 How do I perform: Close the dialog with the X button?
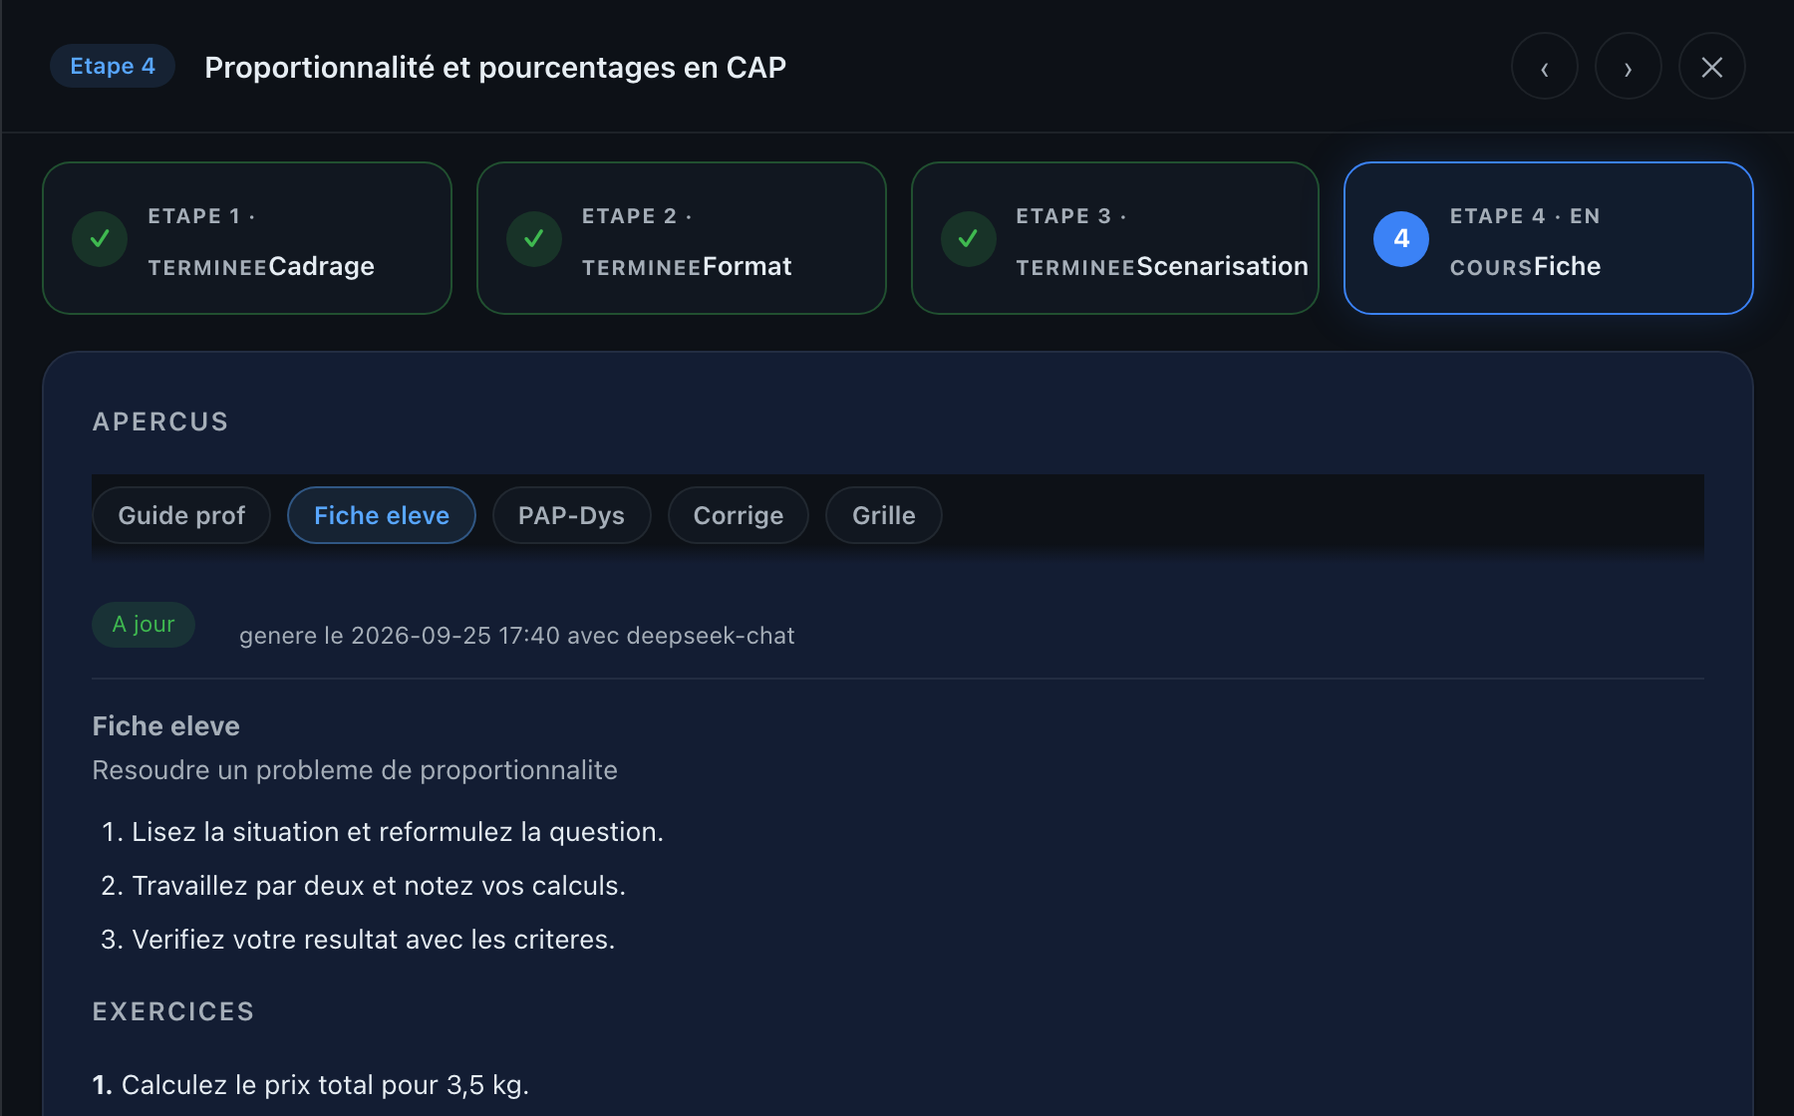(1711, 67)
